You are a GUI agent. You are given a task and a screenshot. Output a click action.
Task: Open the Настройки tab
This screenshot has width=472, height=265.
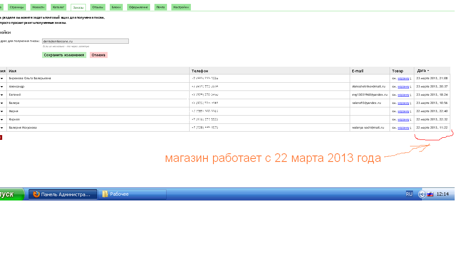tap(181, 7)
